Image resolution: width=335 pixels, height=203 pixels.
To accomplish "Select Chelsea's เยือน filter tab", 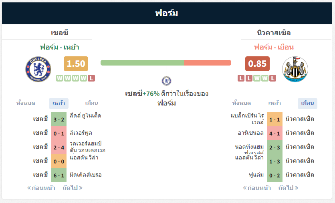I will [92, 103].
